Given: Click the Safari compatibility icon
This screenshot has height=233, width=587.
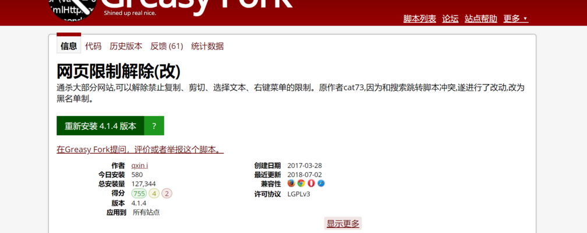Looking at the screenshot, I should (321, 183).
